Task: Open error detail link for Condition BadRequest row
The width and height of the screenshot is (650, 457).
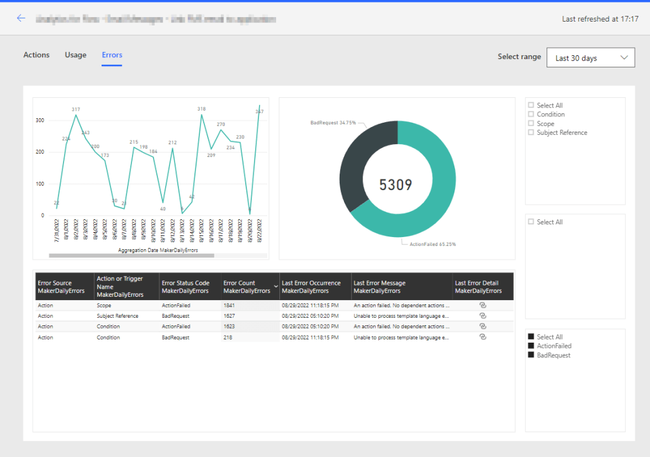Action: pyautogui.click(x=482, y=338)
